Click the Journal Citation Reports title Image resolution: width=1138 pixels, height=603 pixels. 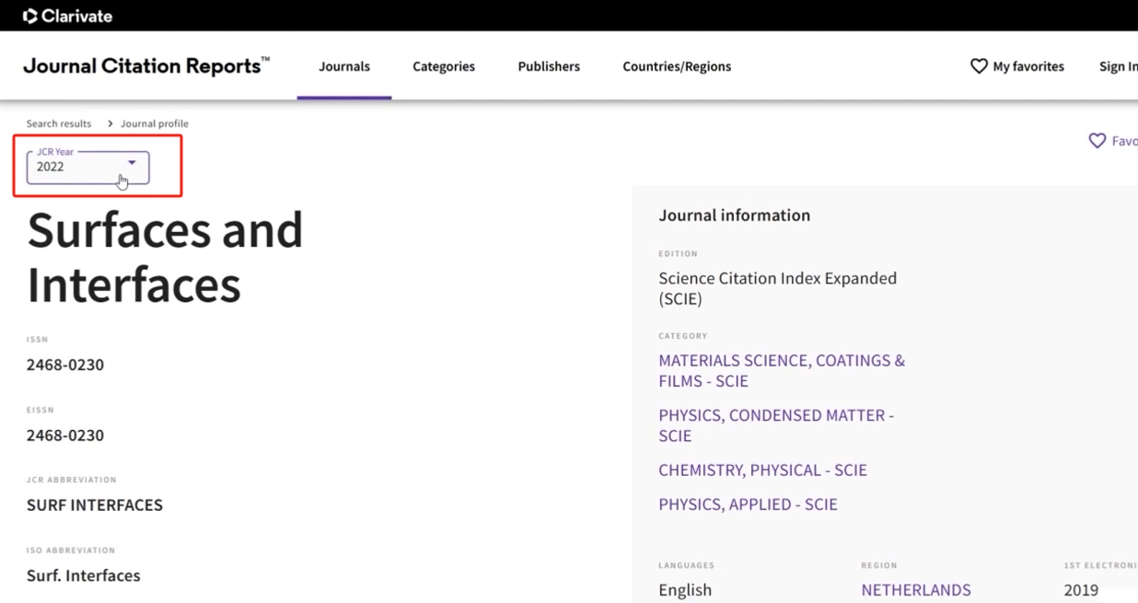coord(146,66)
